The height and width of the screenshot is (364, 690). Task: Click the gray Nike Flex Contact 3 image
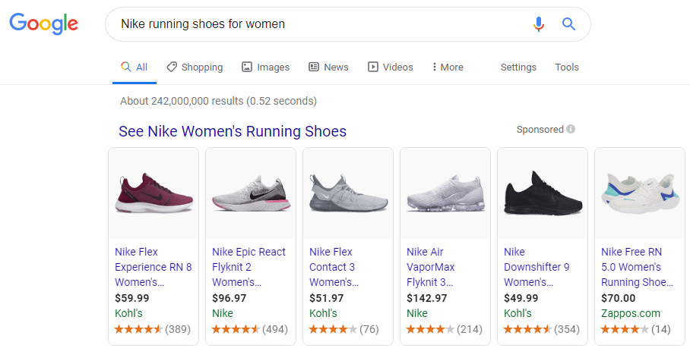(348, 193)
